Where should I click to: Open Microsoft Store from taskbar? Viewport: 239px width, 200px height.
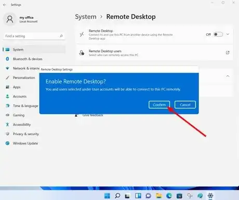(x=179, y=196)
